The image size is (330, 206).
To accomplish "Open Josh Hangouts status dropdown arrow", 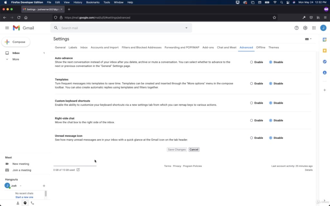I will [x=21, y=186].
